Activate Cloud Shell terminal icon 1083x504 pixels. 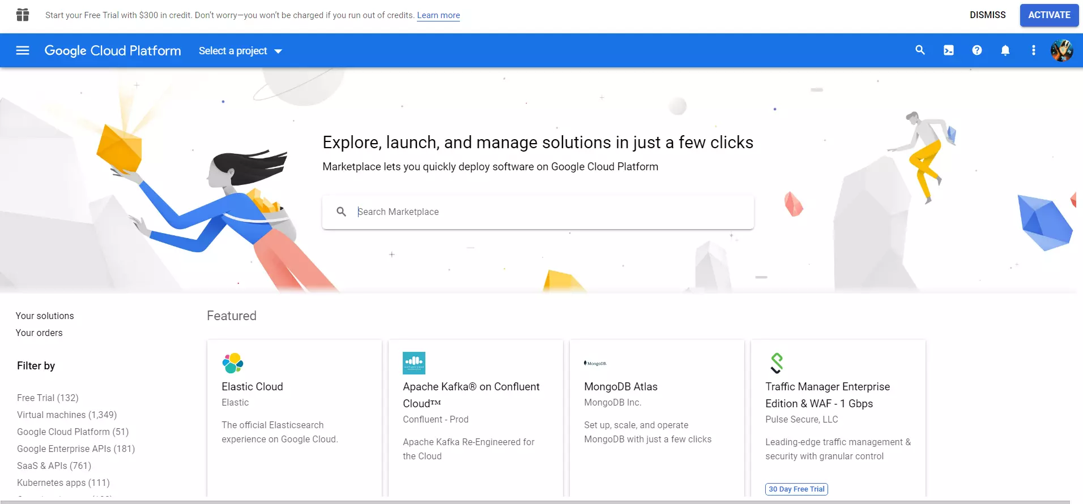click(948, 50)
